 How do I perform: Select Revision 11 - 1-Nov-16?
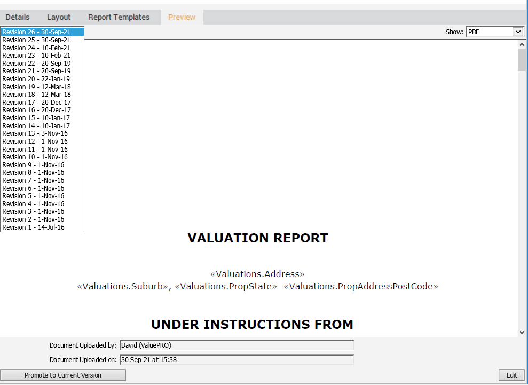coord(42,149)
